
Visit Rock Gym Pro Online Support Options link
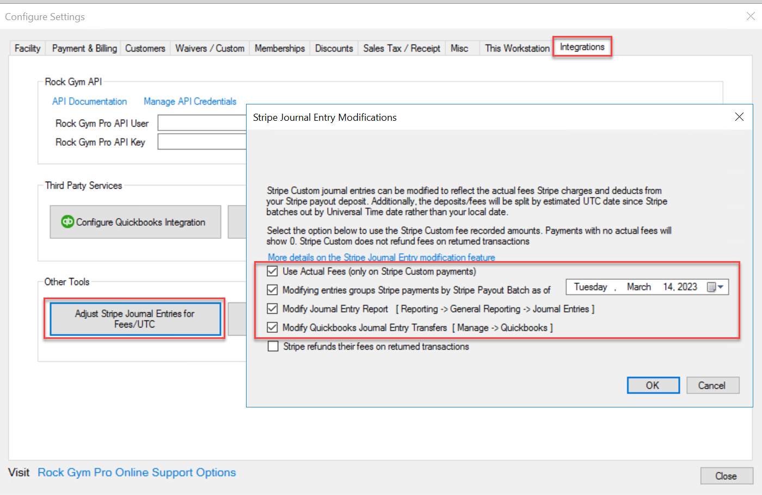click(x=137, y=473)
